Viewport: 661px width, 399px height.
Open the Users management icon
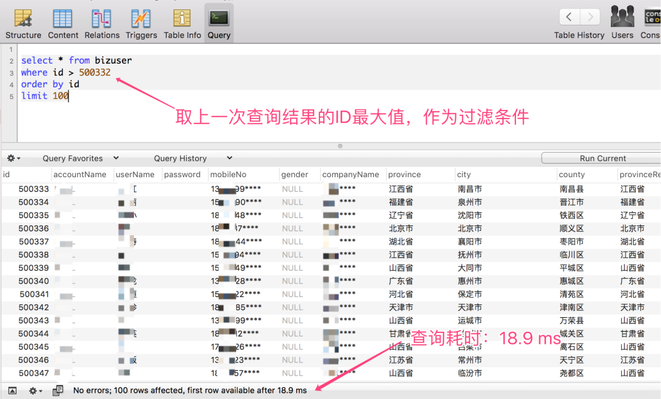[x=622, y=23]
